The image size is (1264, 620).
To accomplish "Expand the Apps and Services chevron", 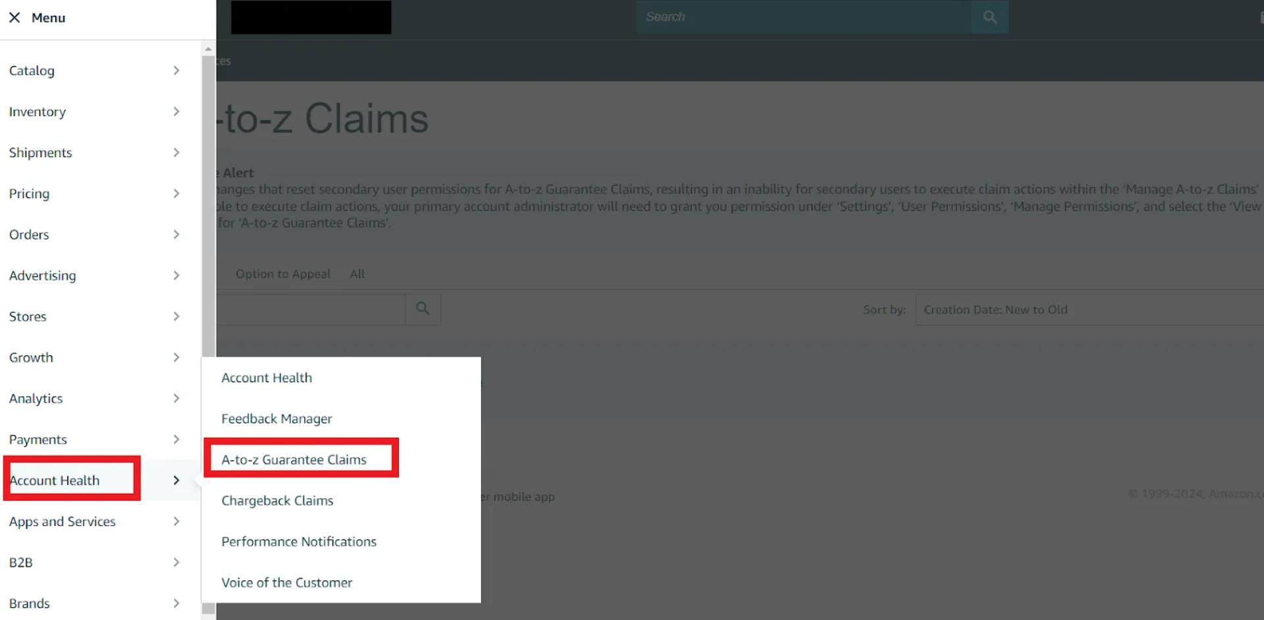I will pos(176,521).
